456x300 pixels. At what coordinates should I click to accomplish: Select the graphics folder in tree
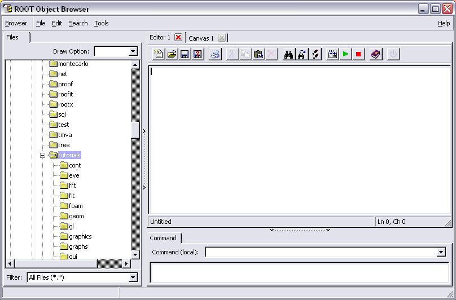pos(80,236)
